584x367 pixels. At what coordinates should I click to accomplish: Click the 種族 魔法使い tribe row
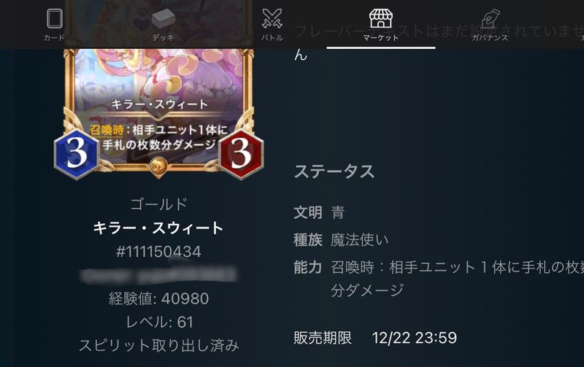pos(341,240)
